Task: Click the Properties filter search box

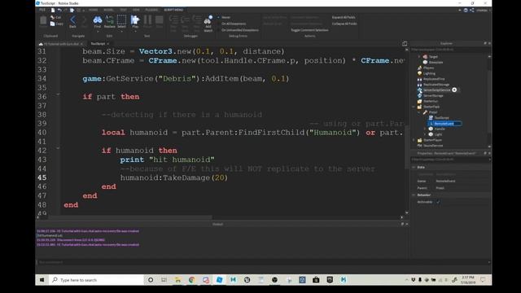Action: 450,160
